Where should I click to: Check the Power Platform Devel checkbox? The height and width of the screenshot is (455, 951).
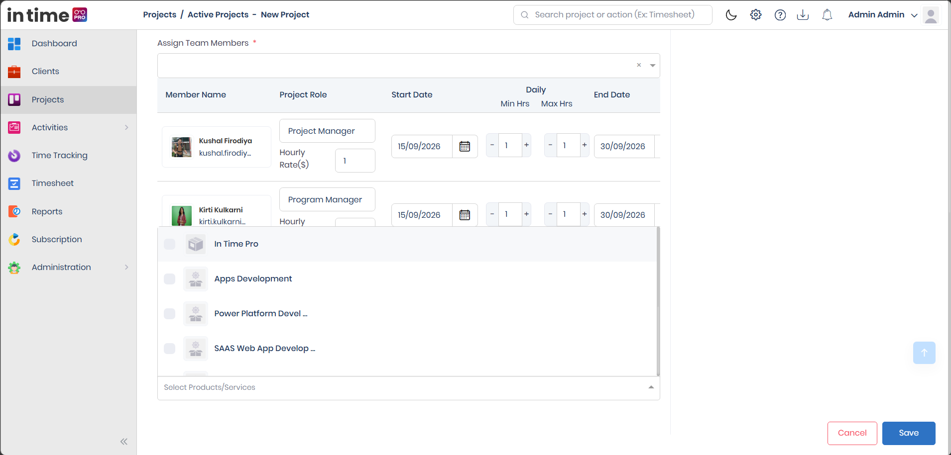170,313
